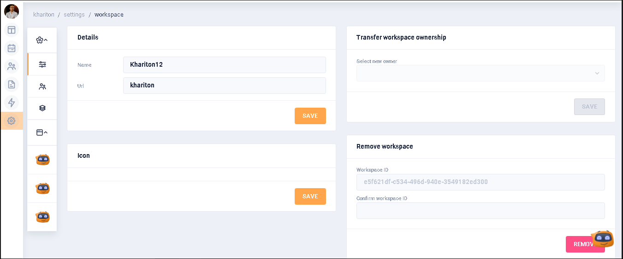Open the dashboard layout icon in sidebar
Screen dimensions: 623x259
12,30
